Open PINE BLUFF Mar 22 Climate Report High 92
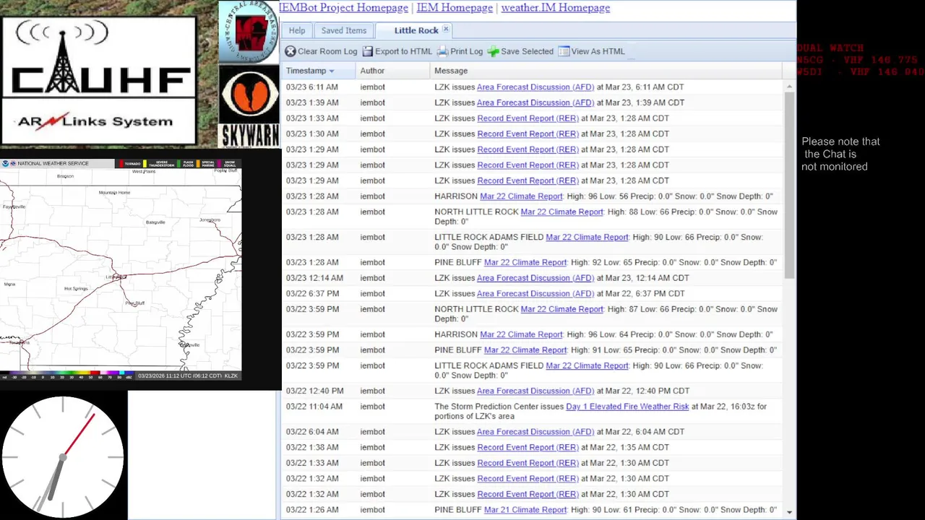Screen dimensions: 925x520 click(525, 262)
